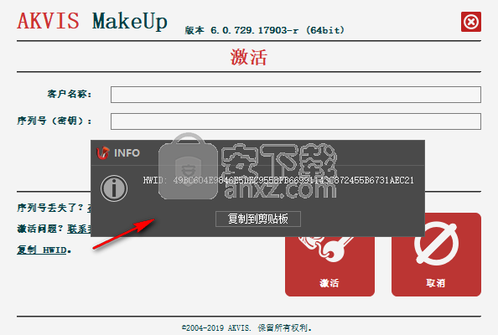Click the AKVIS logo icon beside INFO

103,153
